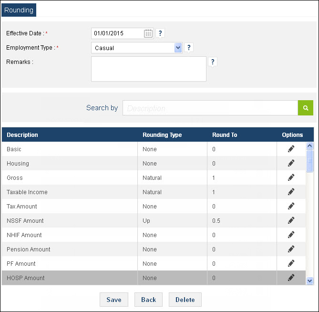Open the Employment Type dropdown
319x312 pixels.
[178, 48]
